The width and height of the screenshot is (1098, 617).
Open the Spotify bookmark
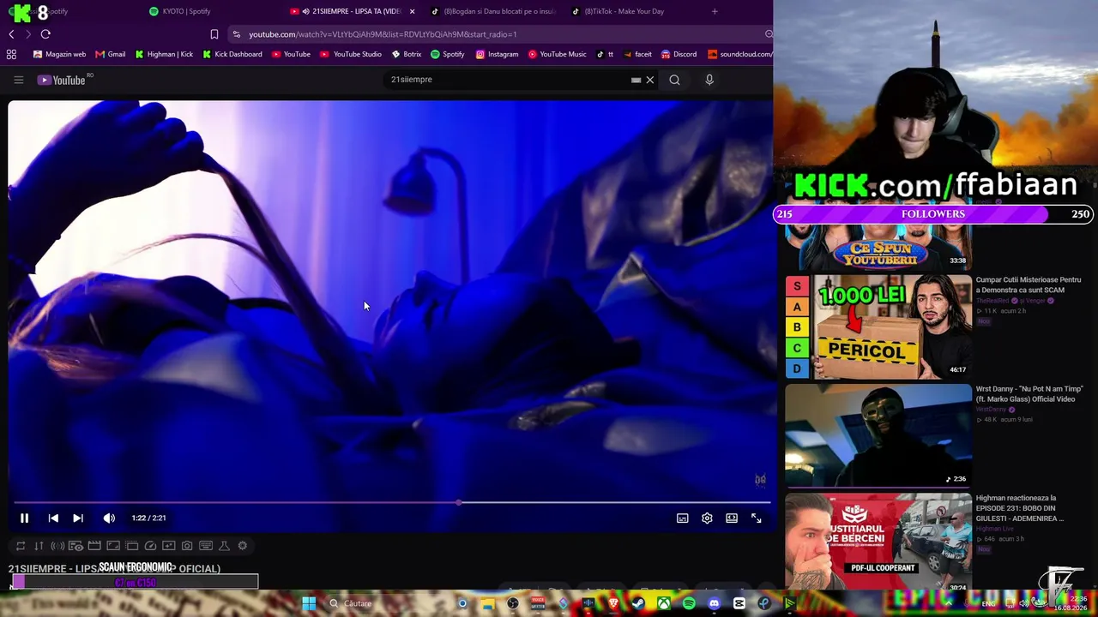coord(447,54)
